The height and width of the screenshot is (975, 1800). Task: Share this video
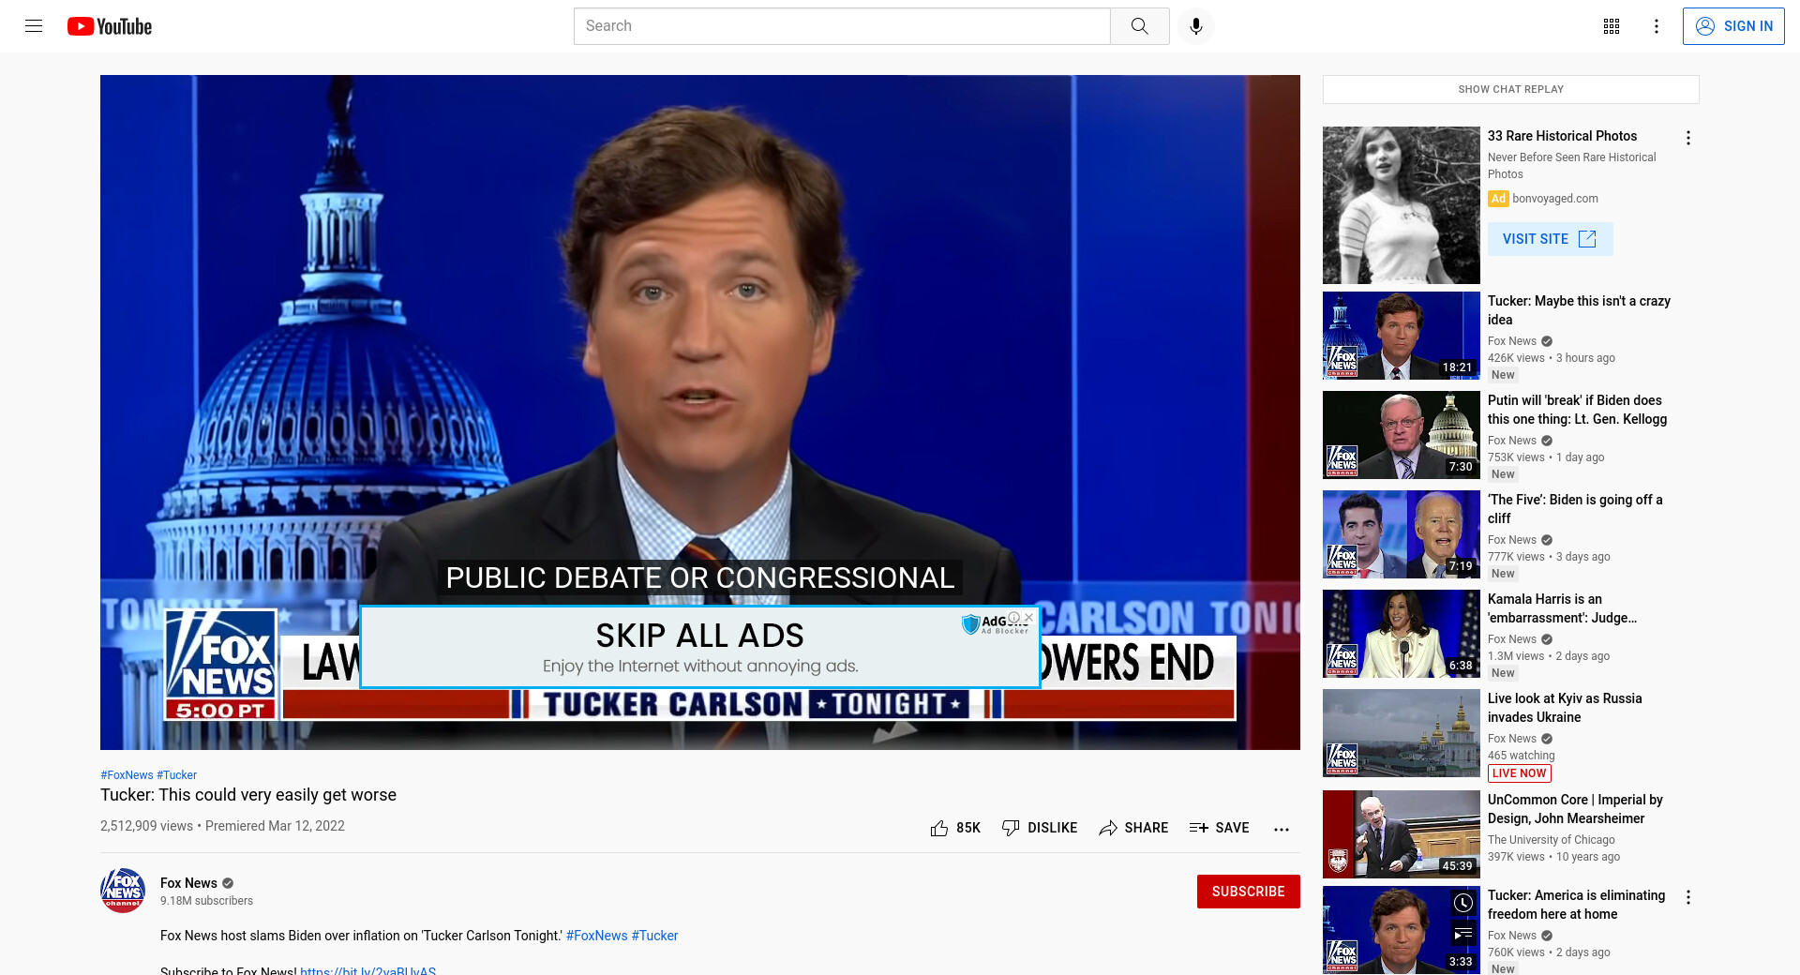pos(1133,828)
